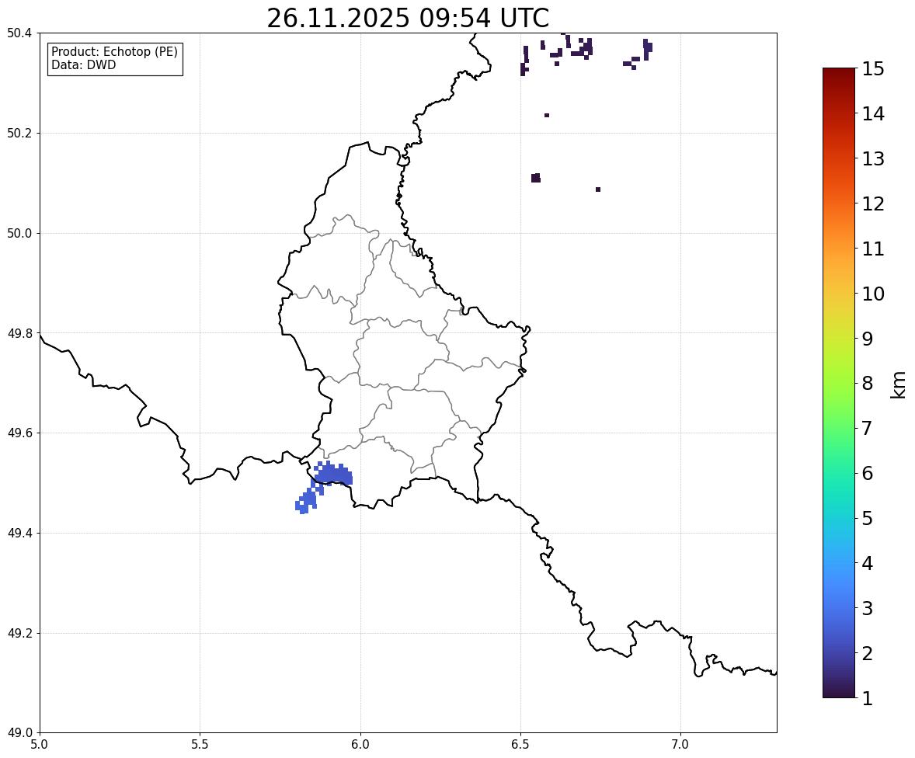The height and width of the screenshot is (758, 915).
Task: Click the colorbar tick label 1
Action: pyautogui.click(x=867, y=698)
